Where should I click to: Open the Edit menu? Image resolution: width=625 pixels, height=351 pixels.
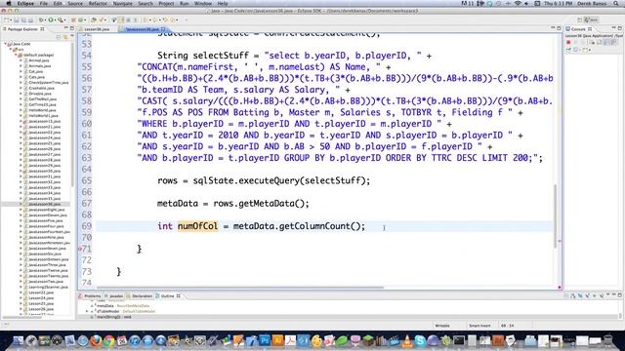tap(58, 4)
